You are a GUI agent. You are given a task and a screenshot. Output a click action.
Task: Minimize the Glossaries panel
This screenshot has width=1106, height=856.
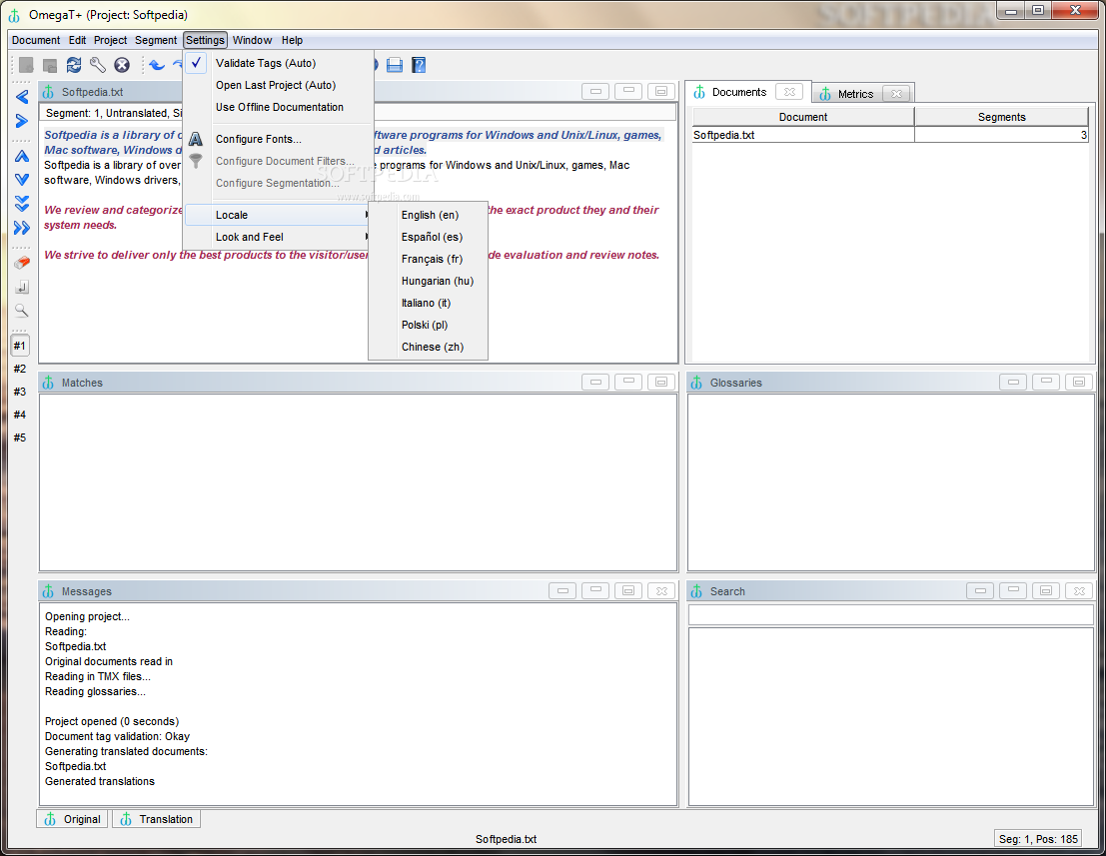pyautogui.click(x=1013, y=383)
